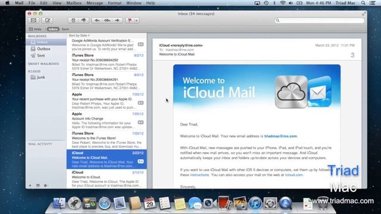The width and height of the screenshot is (381, 214).
Task: Click the triadmac@me.com email link
Action: coord(280,136)
